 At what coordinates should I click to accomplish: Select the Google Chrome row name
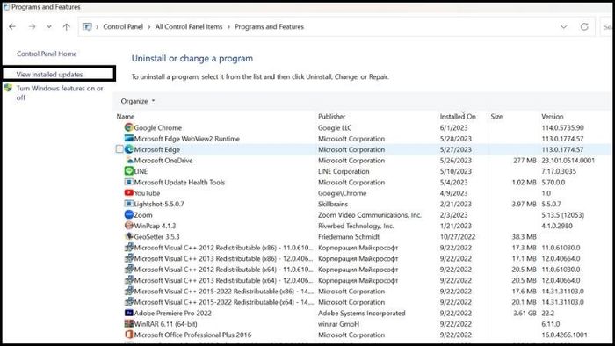(x=158, y=127)
